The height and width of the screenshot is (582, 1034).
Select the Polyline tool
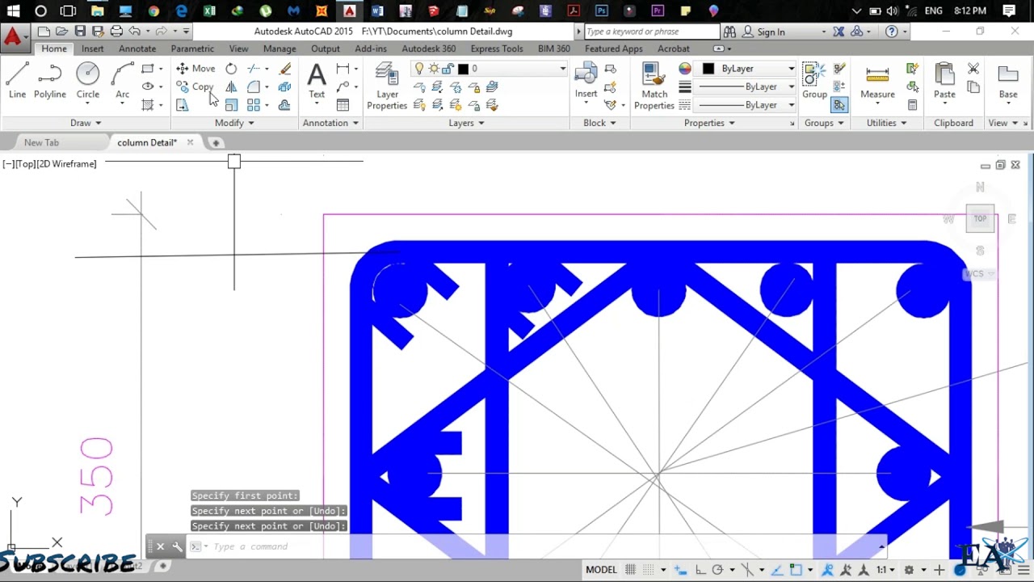(49, 81)
